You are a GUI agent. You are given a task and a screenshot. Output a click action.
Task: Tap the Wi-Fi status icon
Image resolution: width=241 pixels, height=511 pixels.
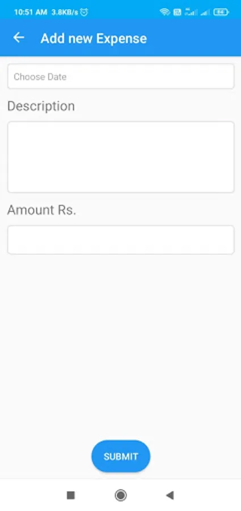tap(165, 12)
